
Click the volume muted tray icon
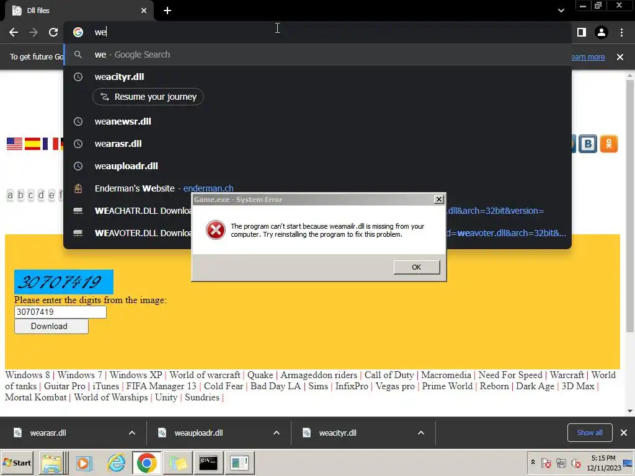click(x=575, y=462)
